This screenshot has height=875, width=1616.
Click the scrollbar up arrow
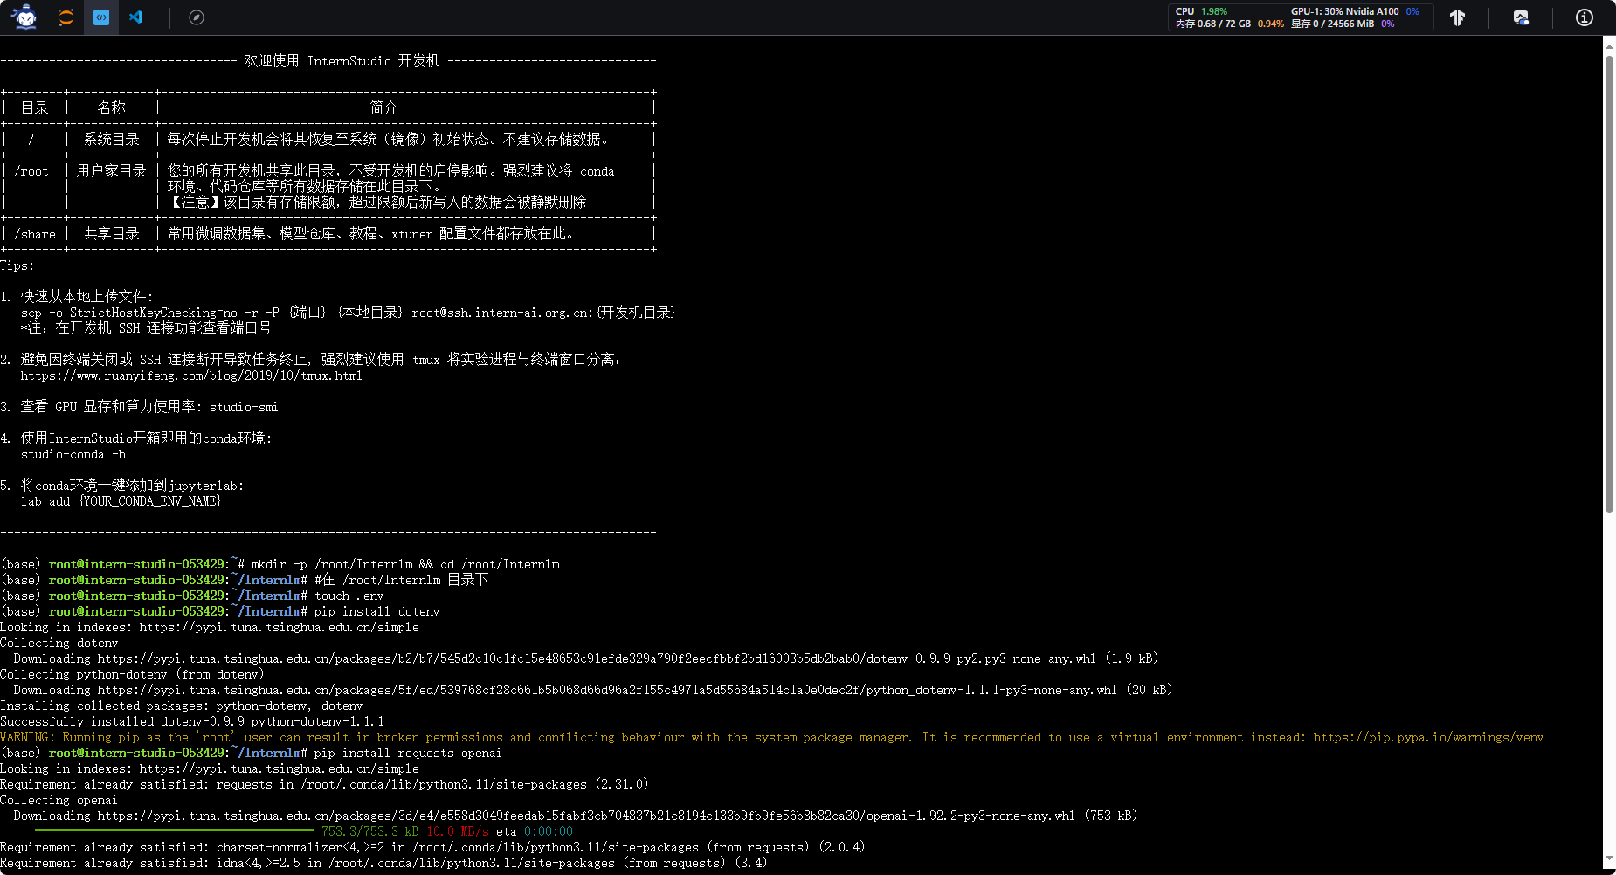(x=1609, y=45)
